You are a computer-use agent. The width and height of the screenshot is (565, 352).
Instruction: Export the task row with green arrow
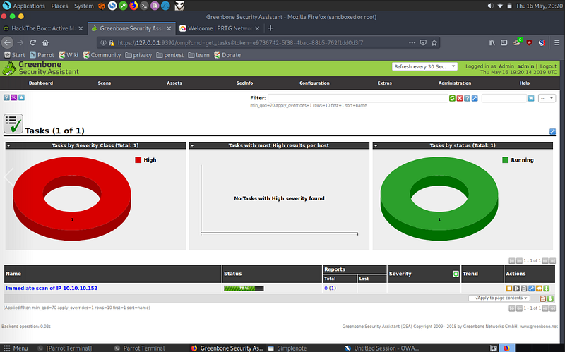546,289
